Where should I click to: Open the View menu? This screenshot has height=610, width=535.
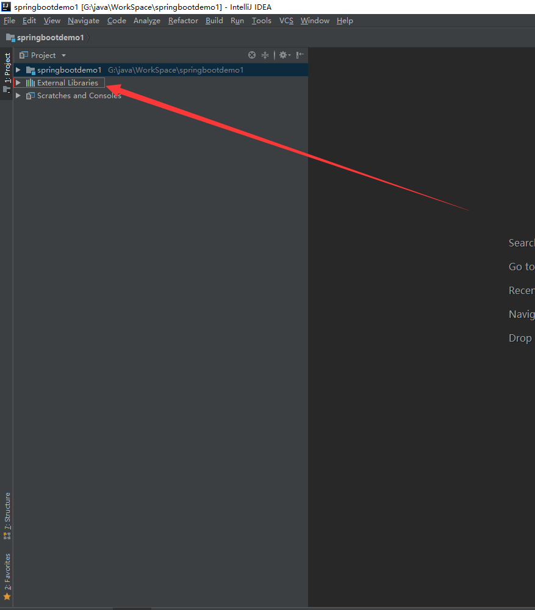click(x=52, y=21)
